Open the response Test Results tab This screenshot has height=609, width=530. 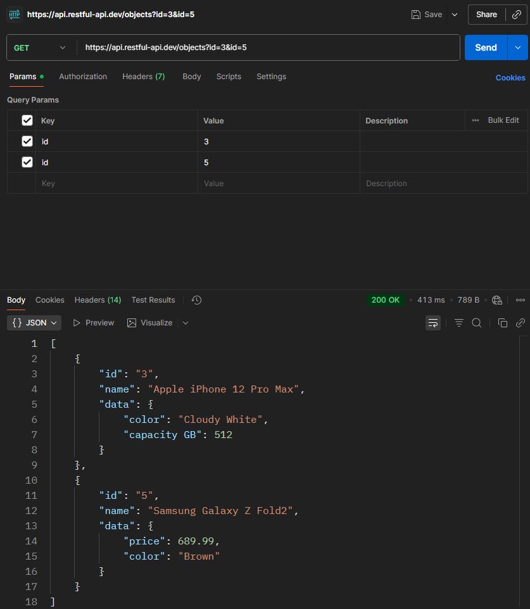click(153, 300)
